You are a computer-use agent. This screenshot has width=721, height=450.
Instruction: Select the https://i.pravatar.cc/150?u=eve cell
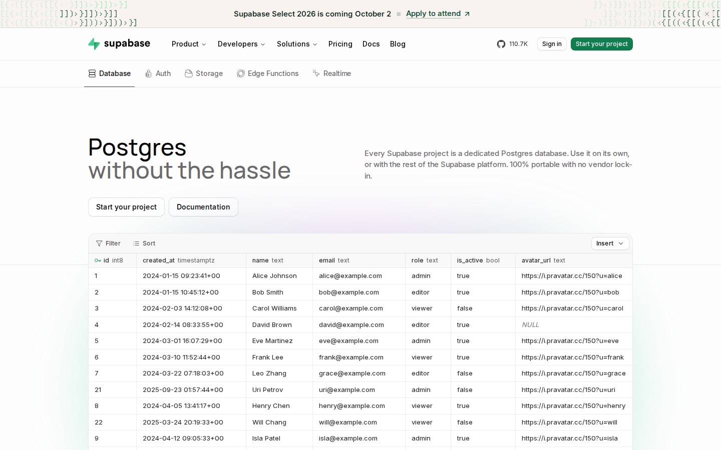[x=574, y=341]
